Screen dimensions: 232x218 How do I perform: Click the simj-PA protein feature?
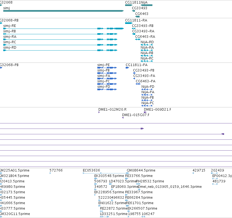pos(107,79)
